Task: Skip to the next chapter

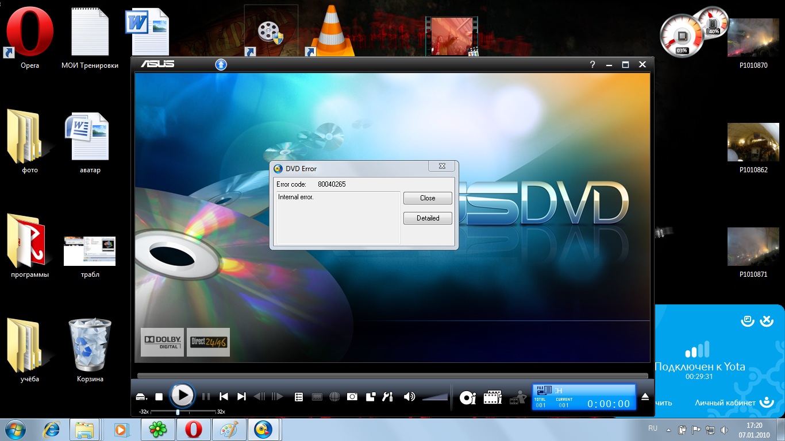Action: coord(242,397)
